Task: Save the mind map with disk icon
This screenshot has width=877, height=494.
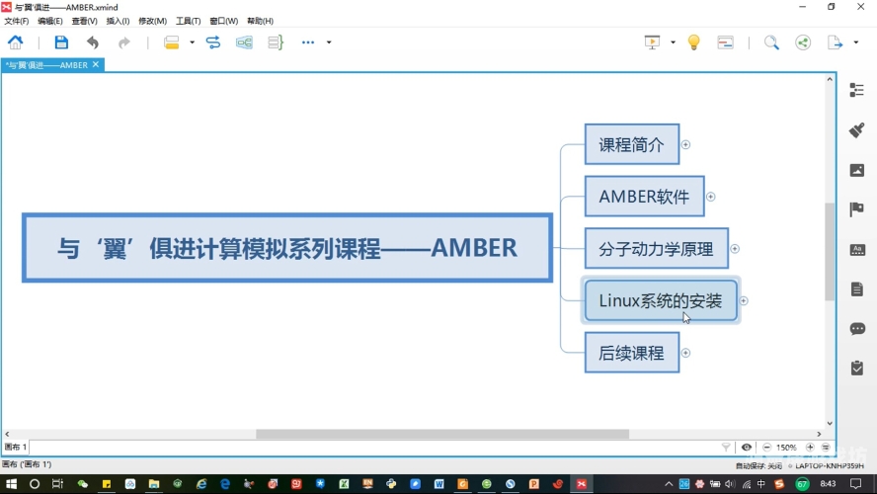Action: tap(61, 41)
